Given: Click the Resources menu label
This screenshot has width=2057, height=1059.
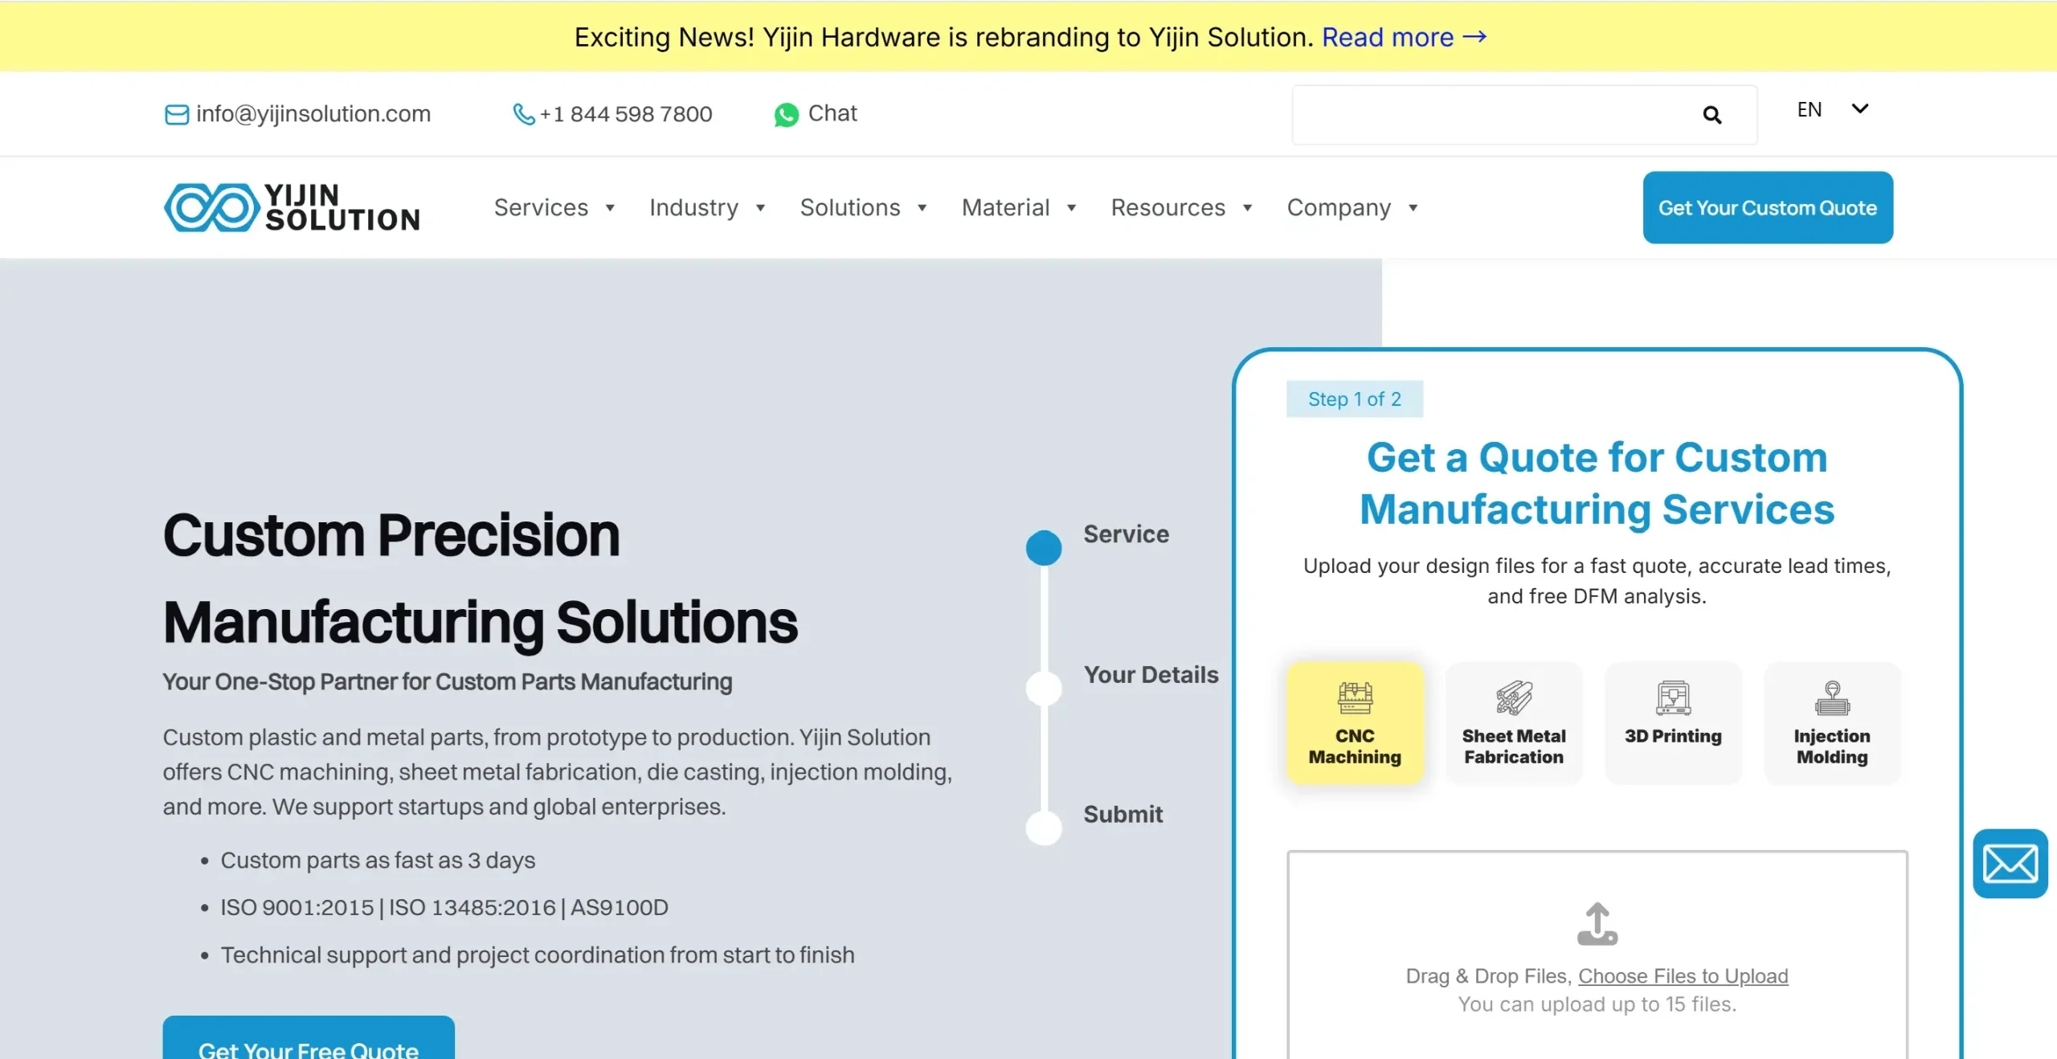Looking at the screenshot, I should pos(1168,207).
